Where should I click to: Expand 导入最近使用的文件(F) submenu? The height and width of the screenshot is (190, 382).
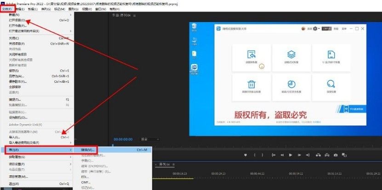(38, 143)
